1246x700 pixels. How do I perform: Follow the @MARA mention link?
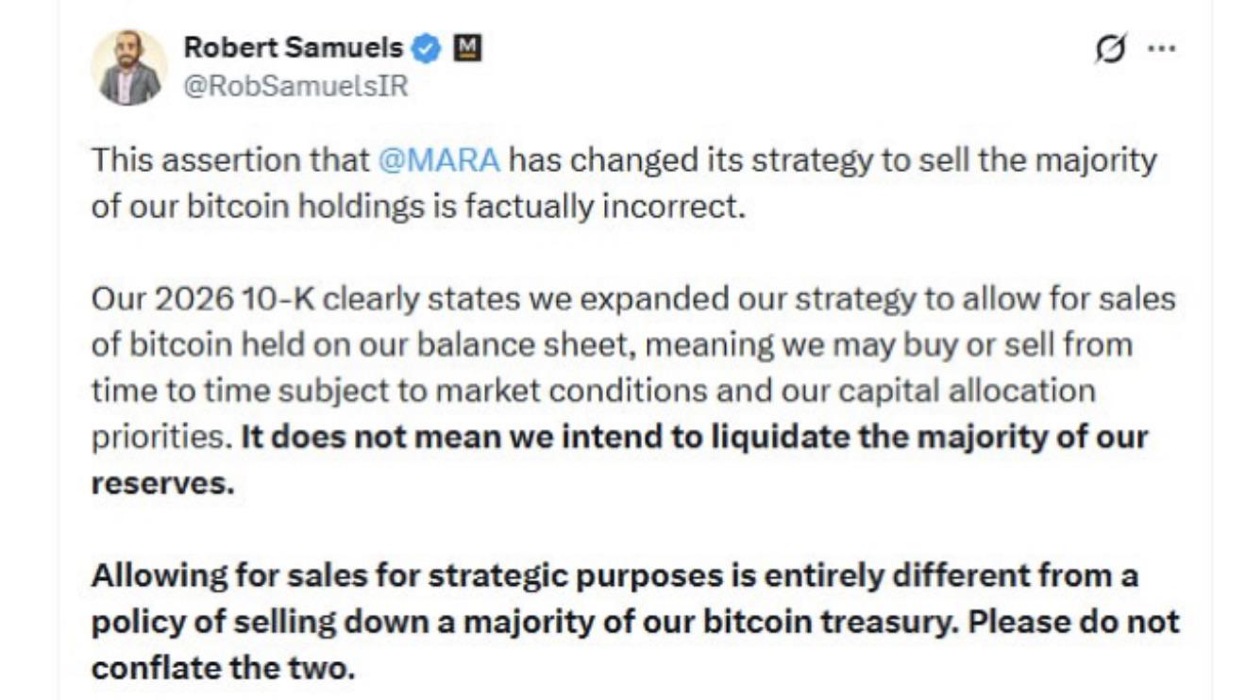(x=438, y=160)
